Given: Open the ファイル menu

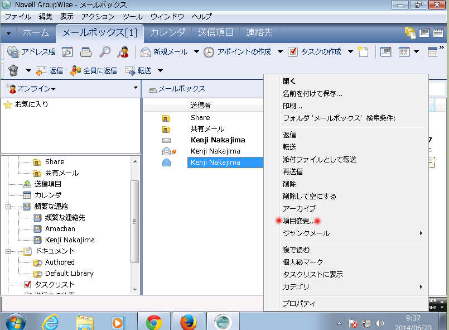Looking at the screenshot, I should pyautogui.click(x=18, y=17).
